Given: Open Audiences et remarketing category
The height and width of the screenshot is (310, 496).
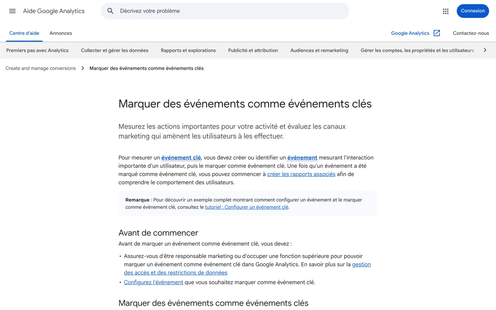Looking at the screenshot, I should (x=319, y=50).
